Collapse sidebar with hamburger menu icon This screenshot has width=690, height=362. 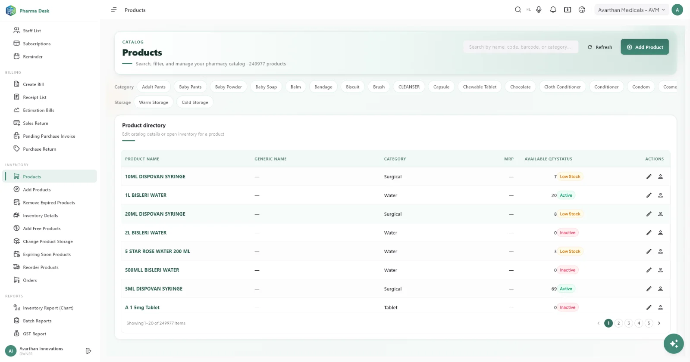(x=114, y=9)
